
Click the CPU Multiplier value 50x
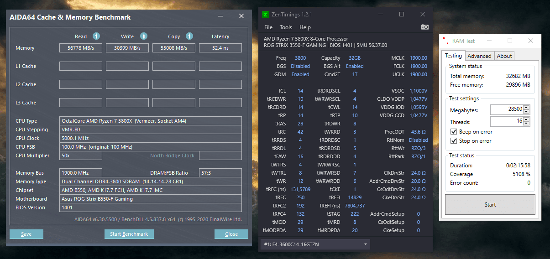click(81, 155)
